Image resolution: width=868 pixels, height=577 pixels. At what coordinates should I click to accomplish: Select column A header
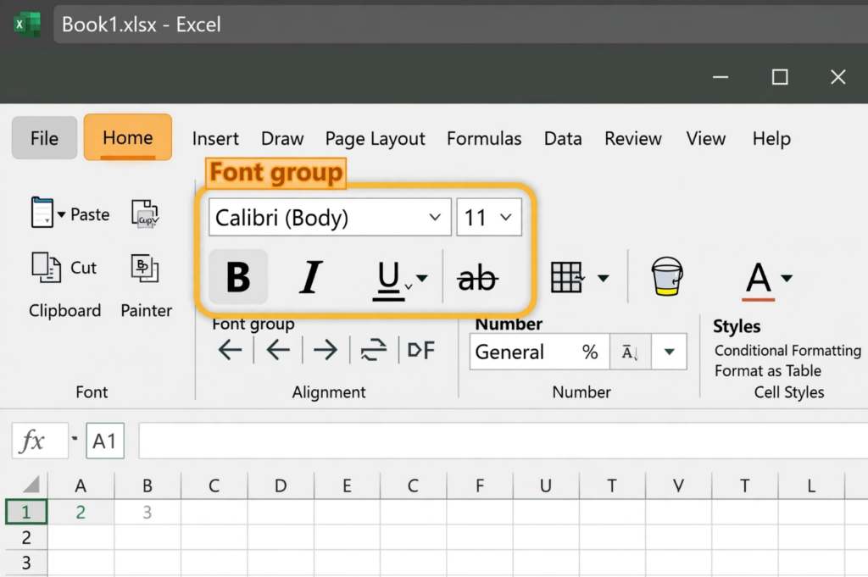81,485
